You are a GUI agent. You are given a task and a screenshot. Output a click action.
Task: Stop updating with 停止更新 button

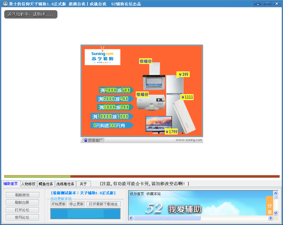77,204
